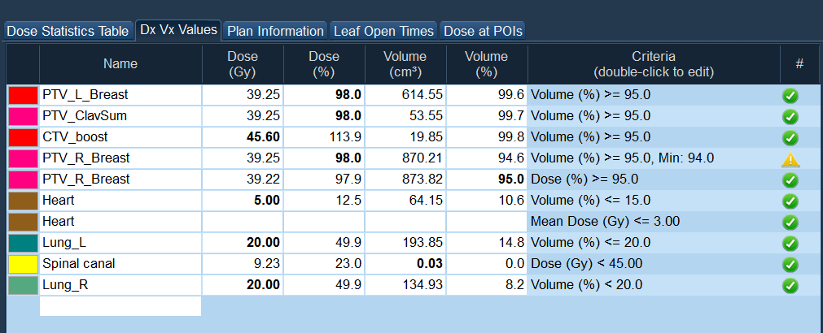Screen dimensions: 823x333
Task: Open the Plan Information tab
Action: click(275, 31)
